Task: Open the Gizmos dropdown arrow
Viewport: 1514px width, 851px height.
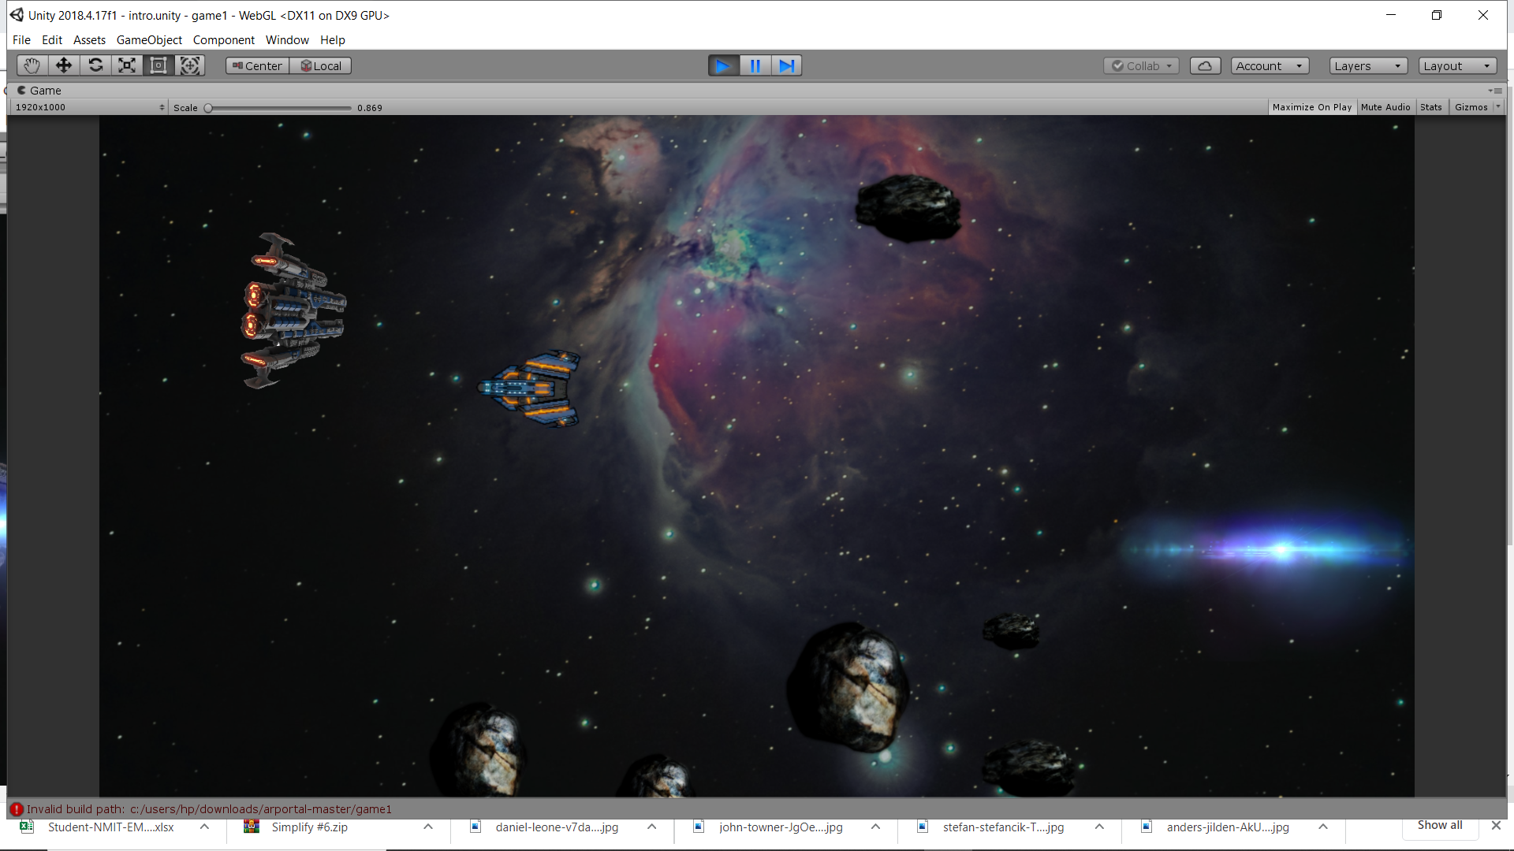Action: pyautogui.click(x=1498, y=107)
